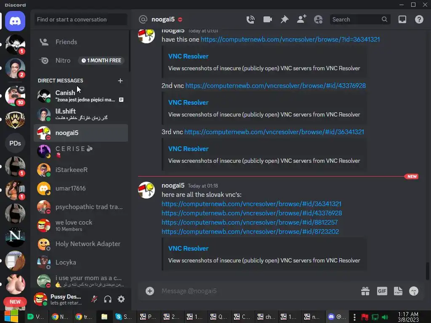Open the help question mark icon
Viewport: 431px width, 323px height.
419,19
